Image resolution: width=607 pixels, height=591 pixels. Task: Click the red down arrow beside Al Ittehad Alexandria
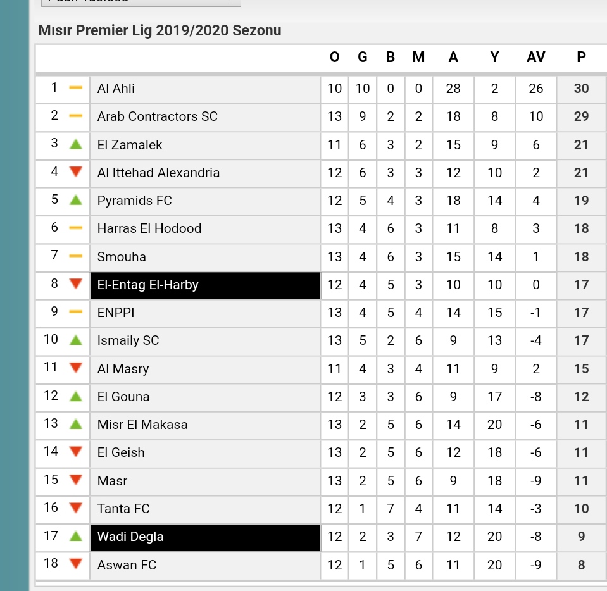pos(76,171)
